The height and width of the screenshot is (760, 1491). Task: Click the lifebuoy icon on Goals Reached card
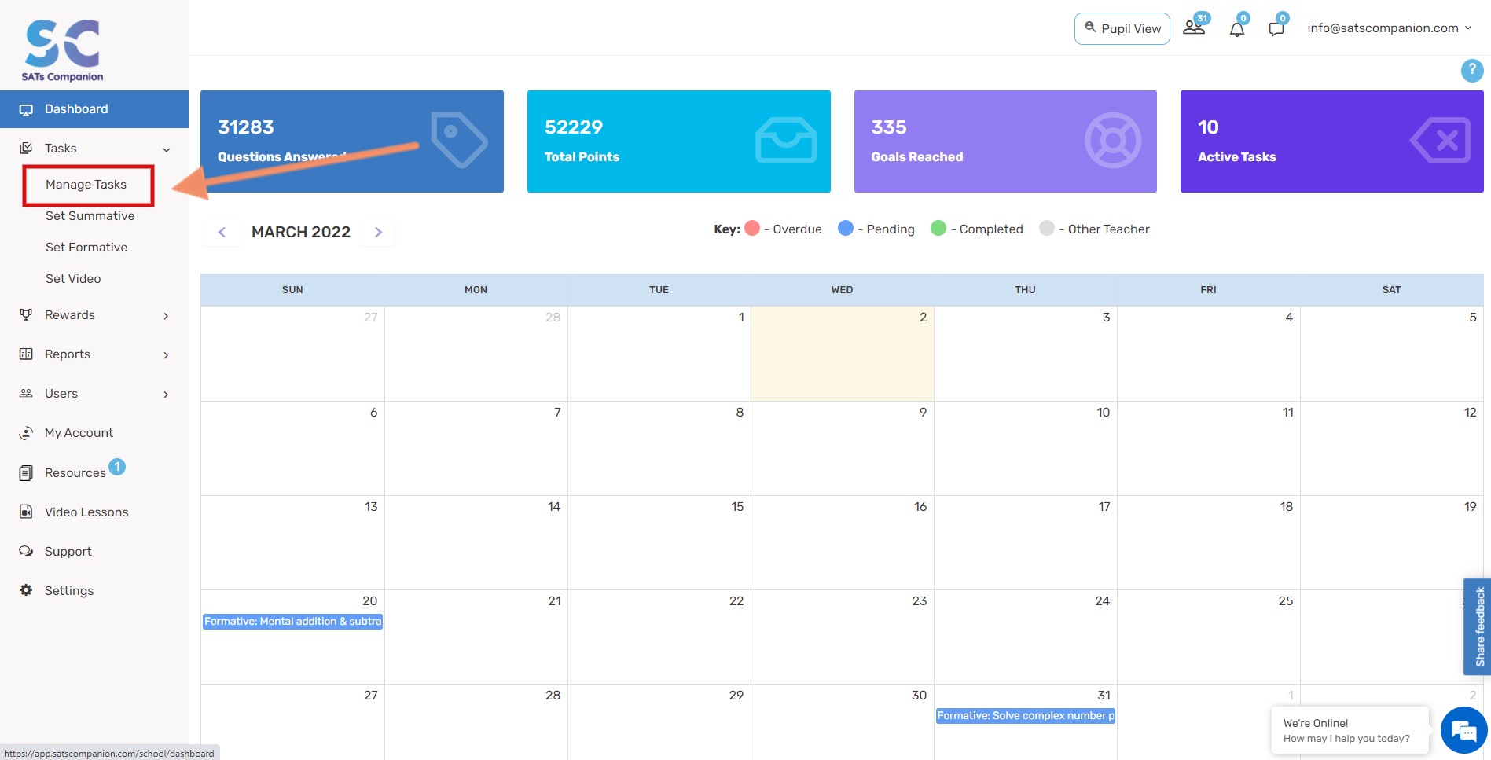click(x=1113, y=141)
